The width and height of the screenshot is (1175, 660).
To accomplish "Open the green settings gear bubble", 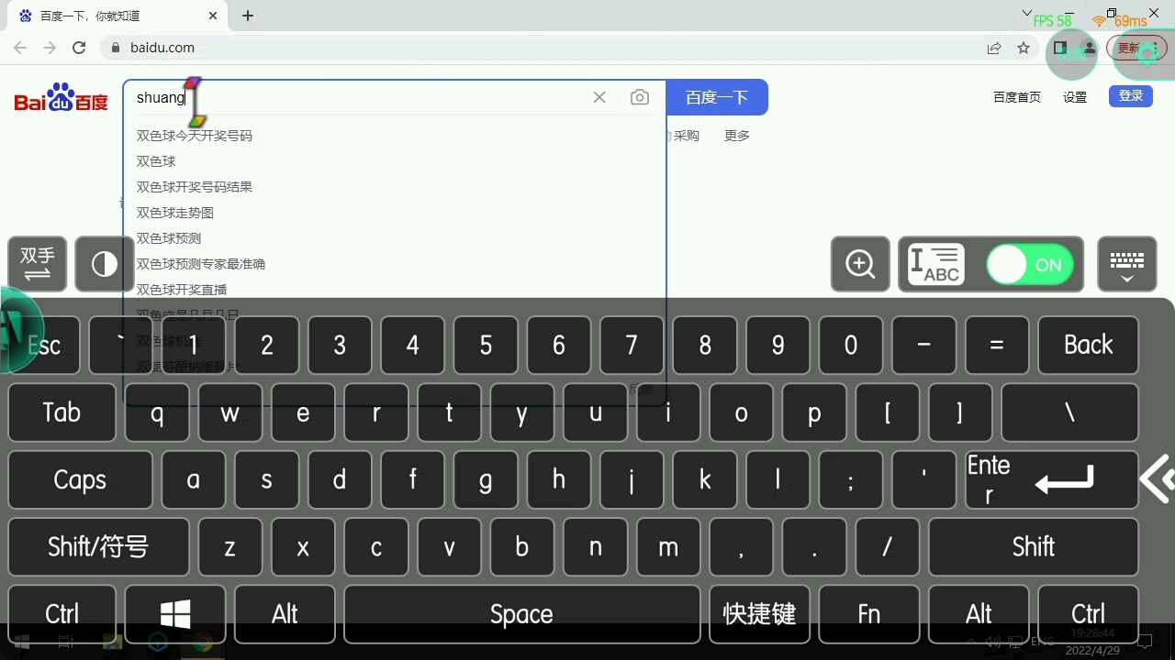I will [1147, 53].
